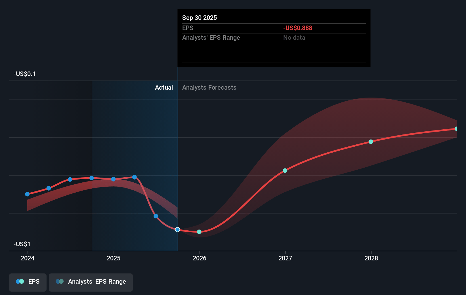Select the 2026 forecast EPS point
Image resolution: width=466 pixels, height=295 pixels.
click(199, 232)
